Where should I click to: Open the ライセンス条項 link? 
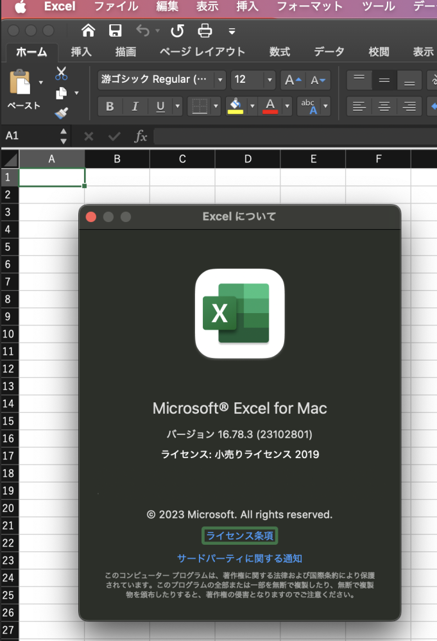point(239,536)
